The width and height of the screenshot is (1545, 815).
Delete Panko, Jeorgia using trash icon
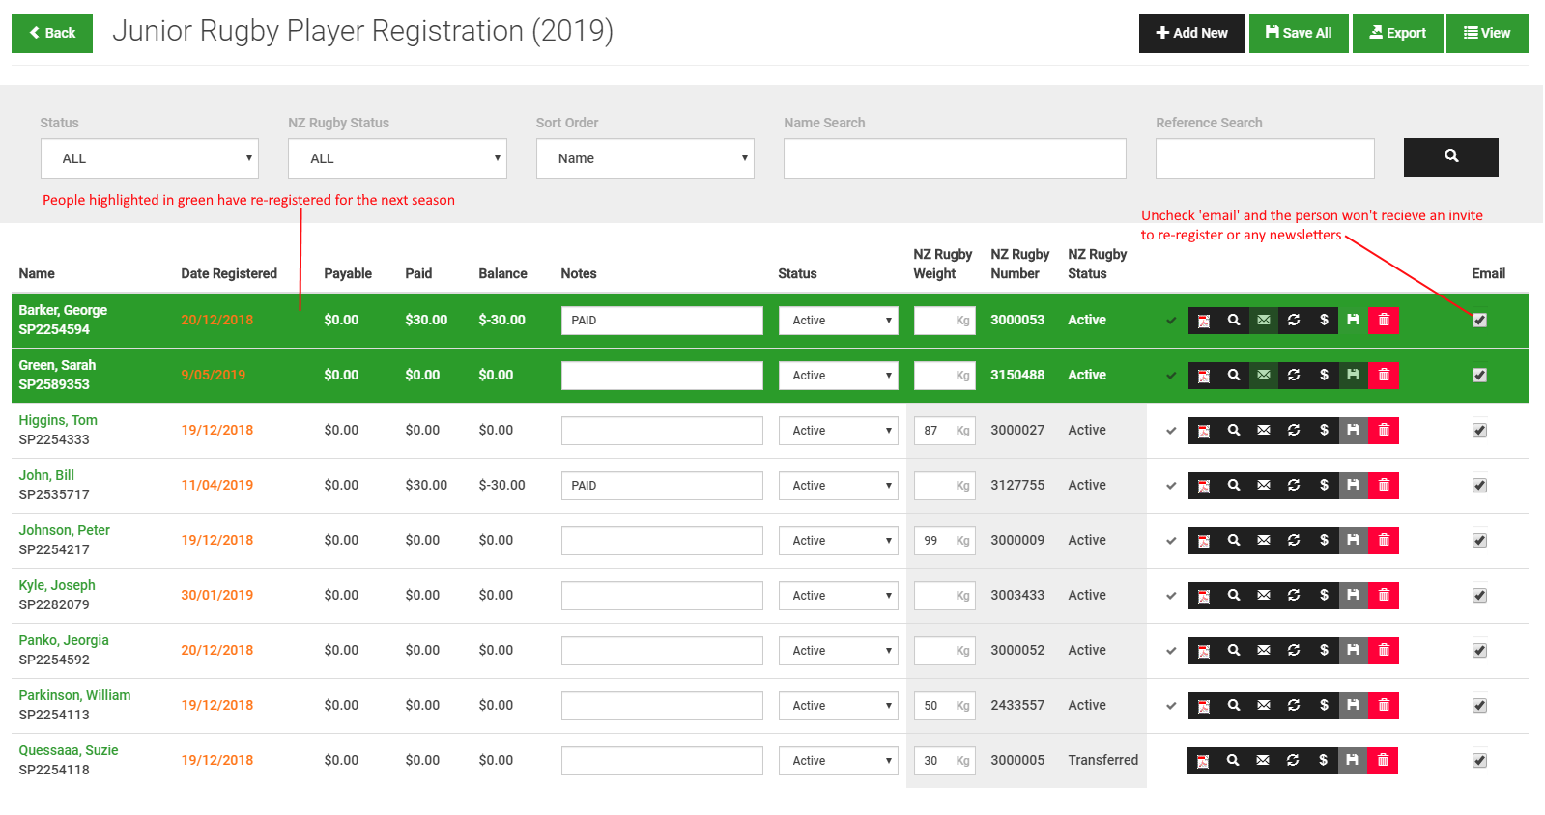1384,651
